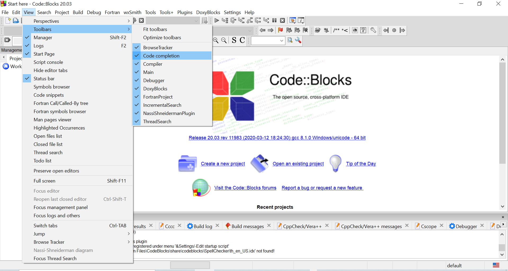
Task: Close the Build messages tab
Action: pos(269,225)
